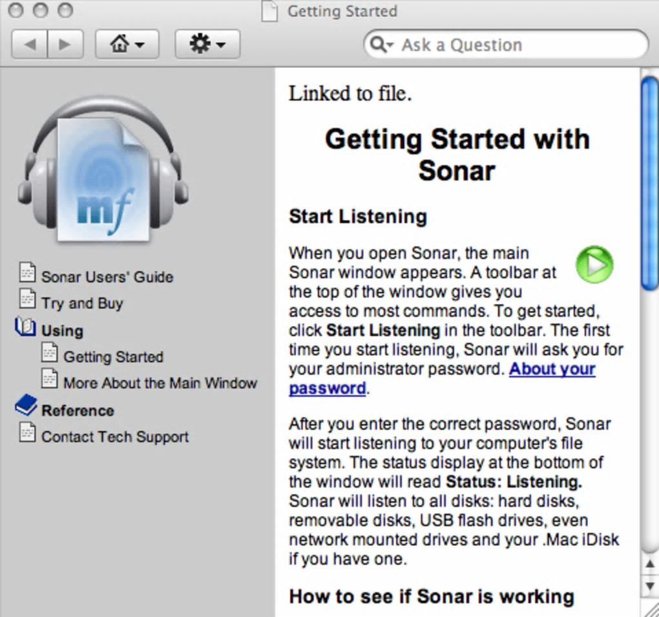Screen dimensions: 659x617
Task: Click the Sonar headphones logo image
Action: [103, 169]
